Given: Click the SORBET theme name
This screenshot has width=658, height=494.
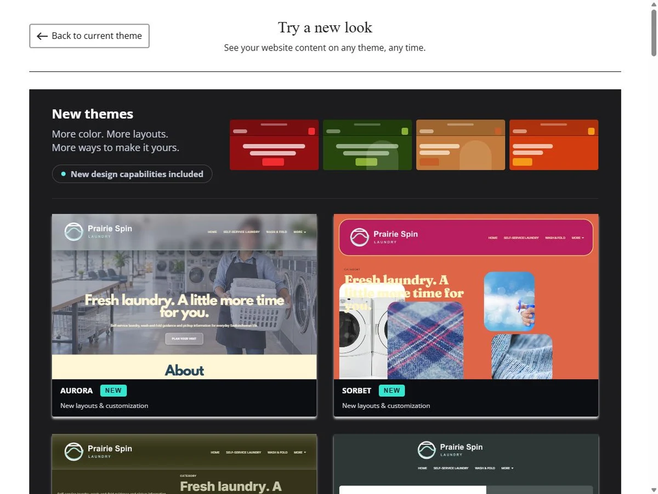Looking at the screenshot, I should [x=356, y=391].
